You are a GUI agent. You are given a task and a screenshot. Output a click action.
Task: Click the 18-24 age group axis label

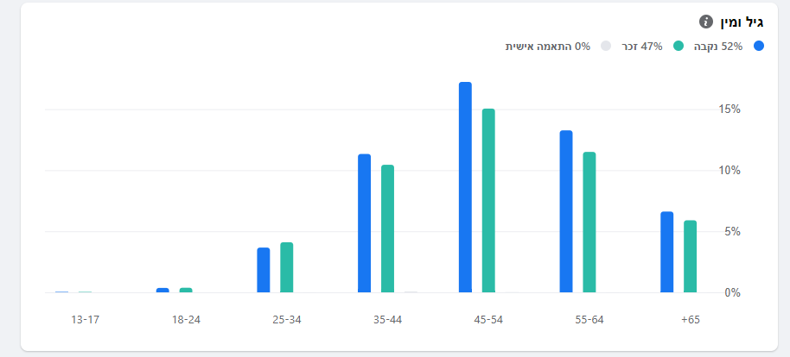(186, 320)
